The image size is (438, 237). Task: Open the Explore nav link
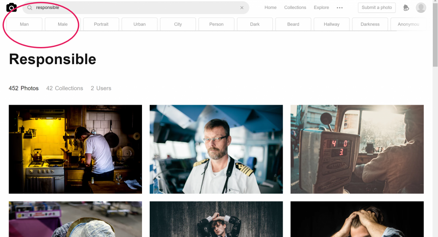click(x=321, y=8)
